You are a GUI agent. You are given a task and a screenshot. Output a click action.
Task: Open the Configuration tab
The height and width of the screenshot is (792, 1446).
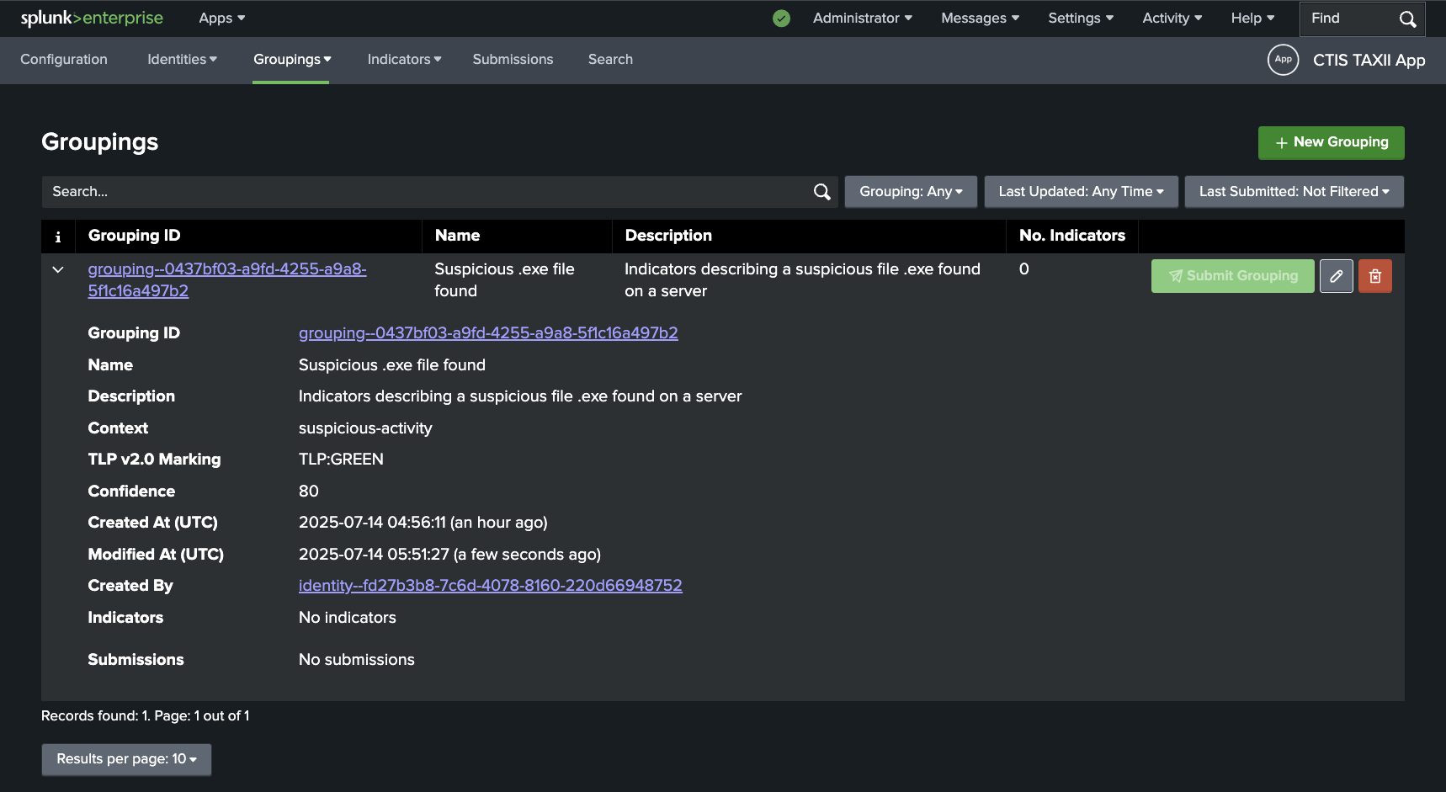pos(64,60)
